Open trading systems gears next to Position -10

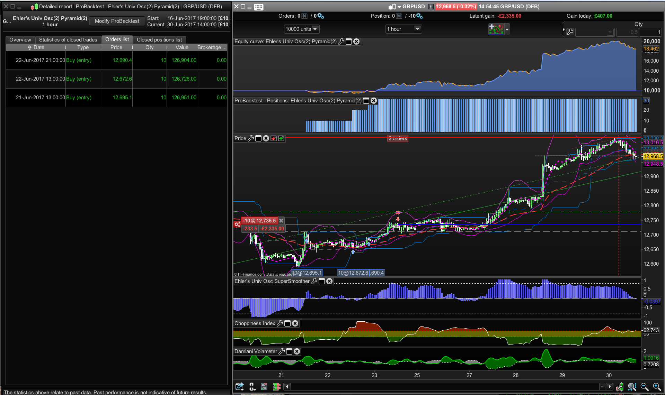[419, 16]
